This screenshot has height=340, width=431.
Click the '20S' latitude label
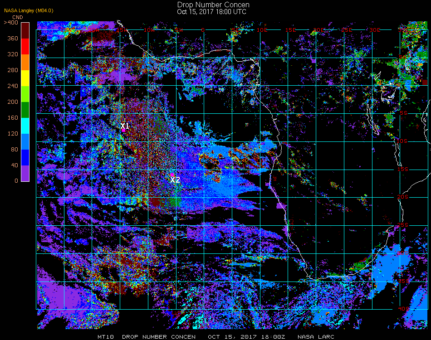point(403,197)
